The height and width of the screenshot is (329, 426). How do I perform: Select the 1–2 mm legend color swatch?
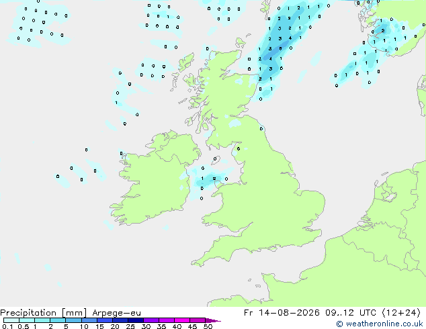pos(42,320)
